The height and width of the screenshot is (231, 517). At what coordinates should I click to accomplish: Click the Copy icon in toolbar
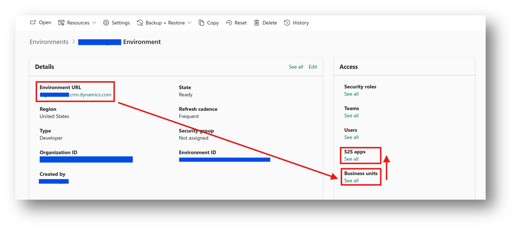tap(201, 23)
